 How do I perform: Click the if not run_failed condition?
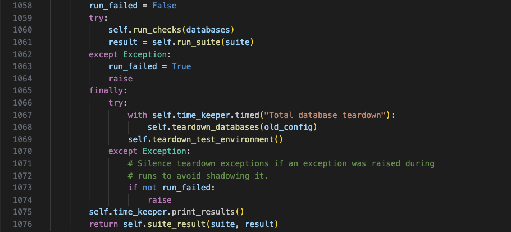171,188
